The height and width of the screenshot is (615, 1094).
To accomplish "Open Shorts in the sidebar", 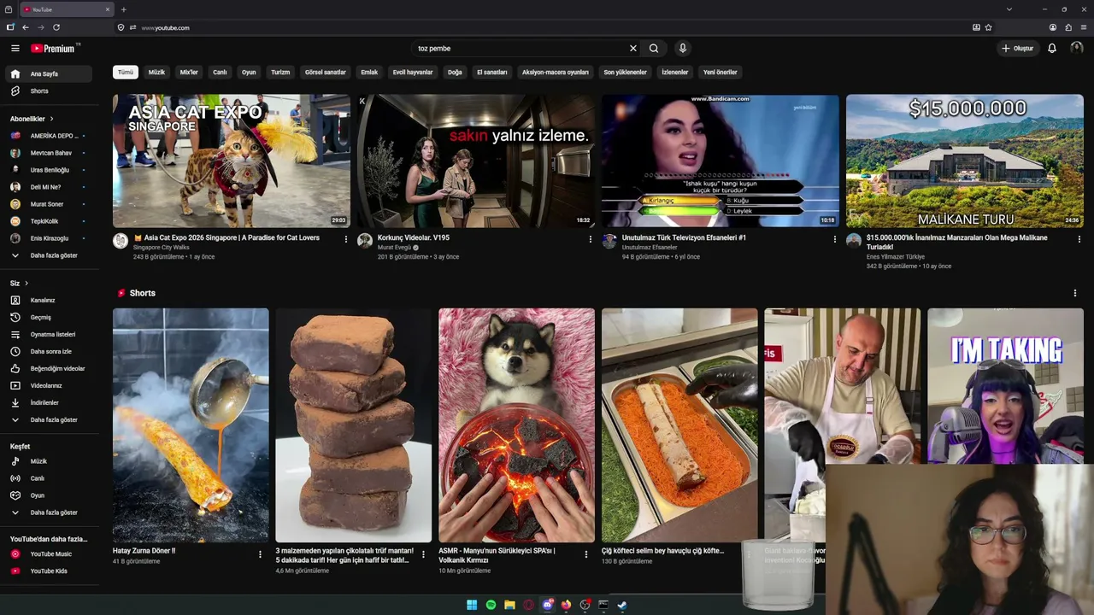I will [x=49, y=91].
